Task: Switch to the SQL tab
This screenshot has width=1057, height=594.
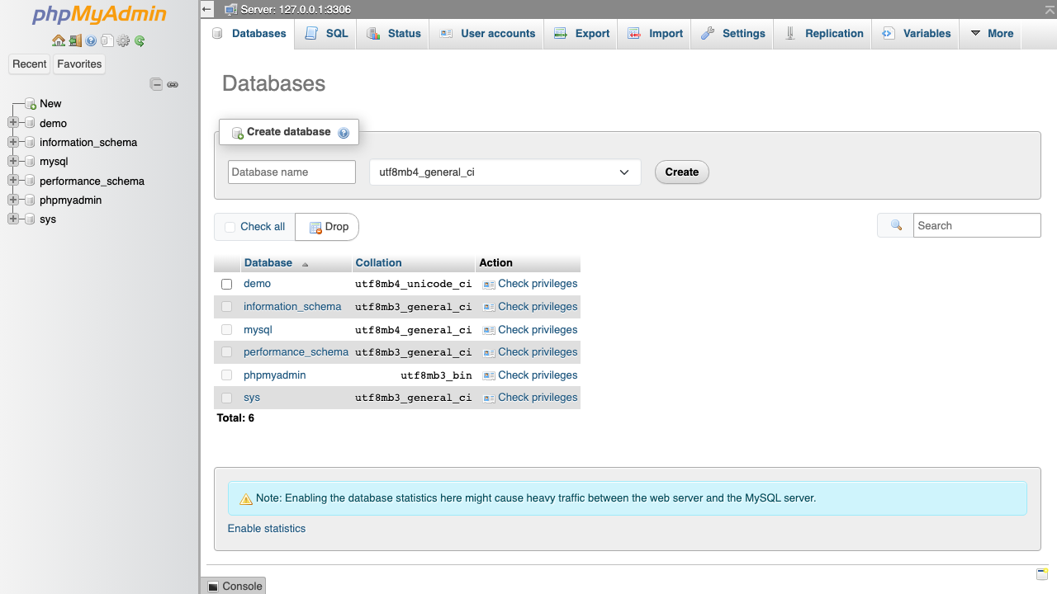Action: [326, 34]
